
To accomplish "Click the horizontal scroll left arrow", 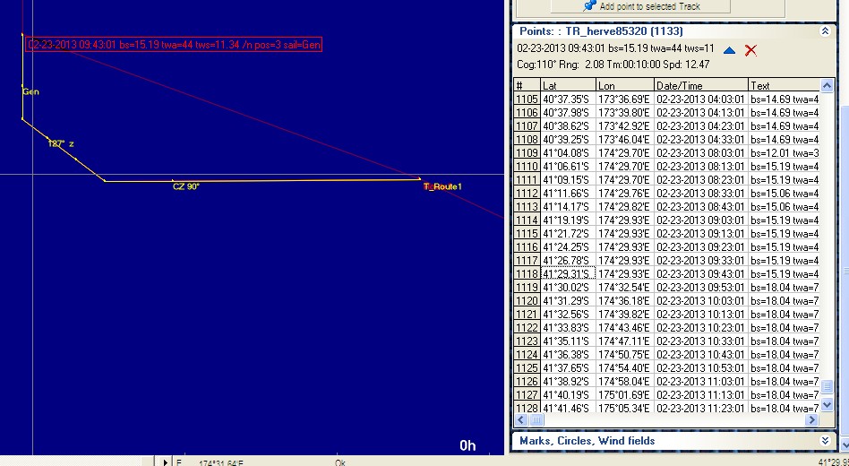I will coord(520,419).
